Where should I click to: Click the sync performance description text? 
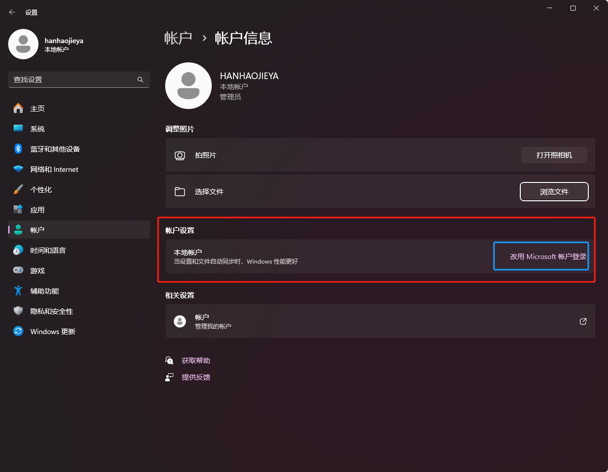click(236, 262)
